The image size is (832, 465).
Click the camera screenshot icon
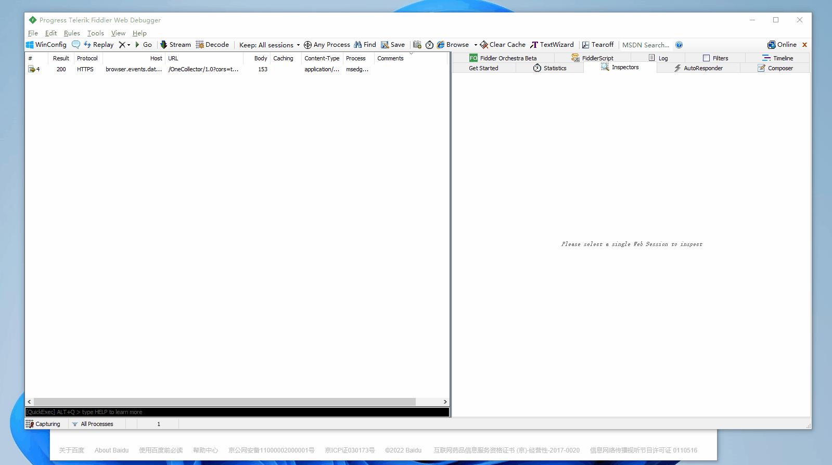pyautogui.click(x=417, y=45)
